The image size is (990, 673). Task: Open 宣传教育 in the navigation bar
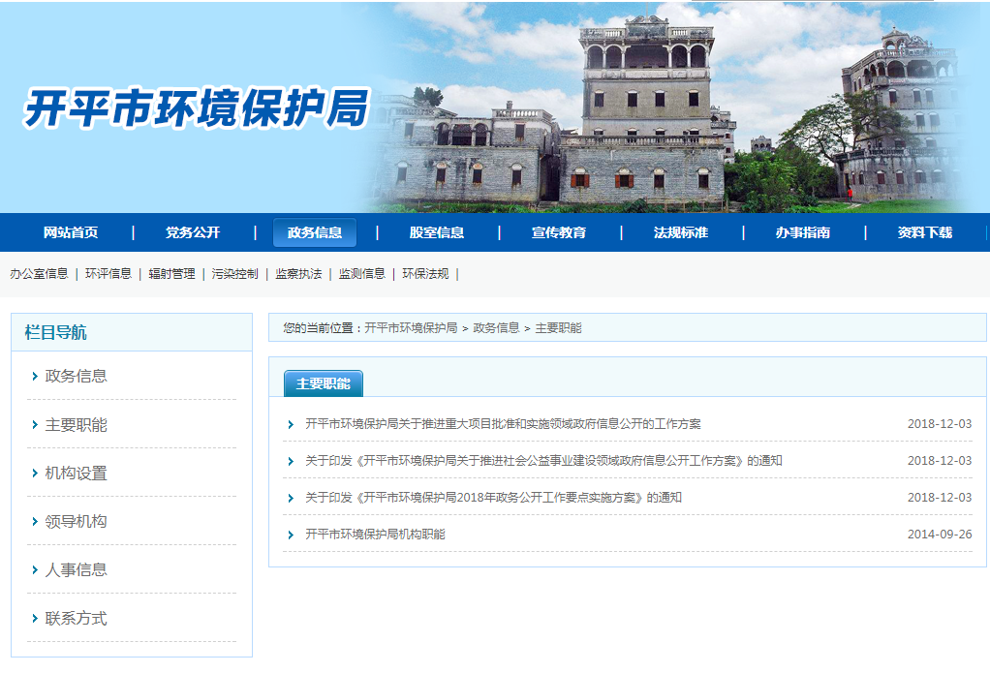click(559, 232)
